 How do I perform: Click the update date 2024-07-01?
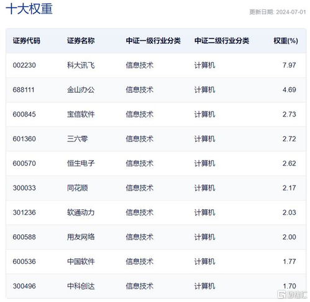[291, 12]
